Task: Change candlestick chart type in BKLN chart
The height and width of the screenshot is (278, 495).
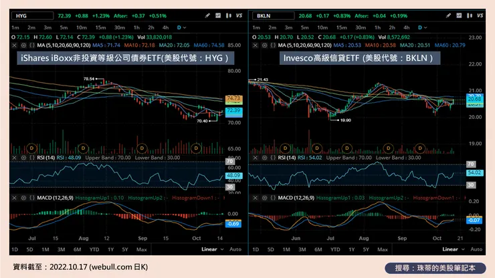Action: pyautogui.click(x=470, y=15)
